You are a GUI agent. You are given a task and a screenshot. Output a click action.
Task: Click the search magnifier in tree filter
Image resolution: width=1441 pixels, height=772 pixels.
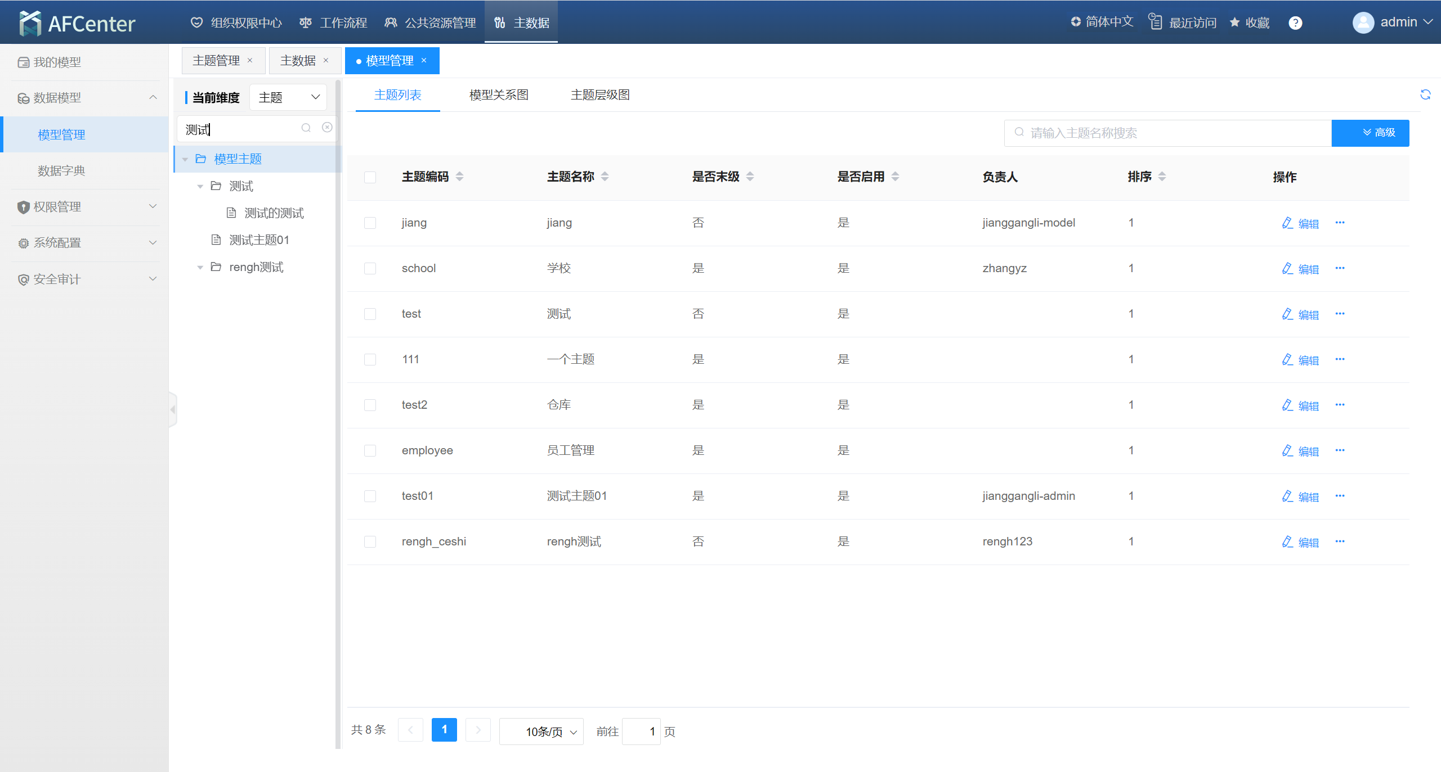tap(306, 128)
